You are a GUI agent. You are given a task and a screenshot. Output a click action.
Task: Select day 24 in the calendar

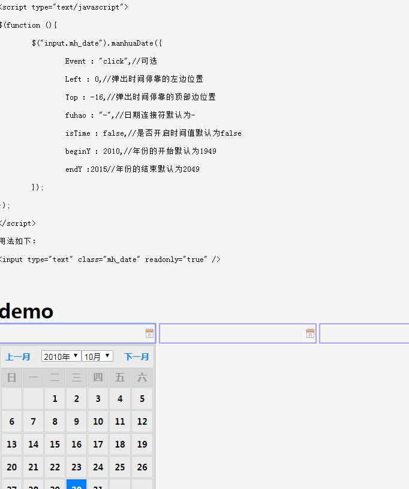tap(98, 467)
